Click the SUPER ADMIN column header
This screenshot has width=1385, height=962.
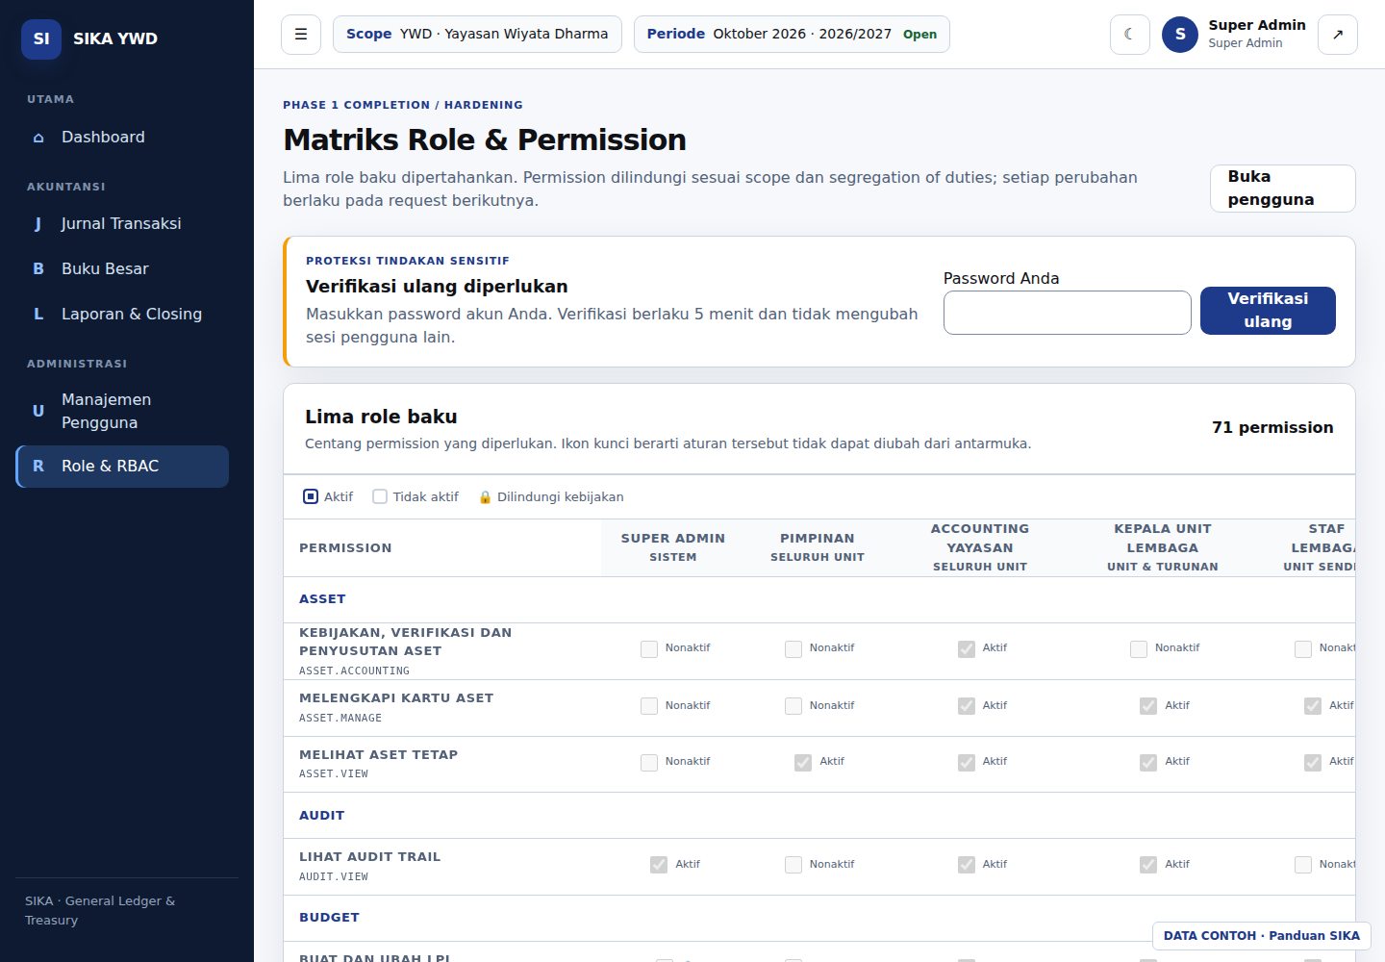coord(673,547)
